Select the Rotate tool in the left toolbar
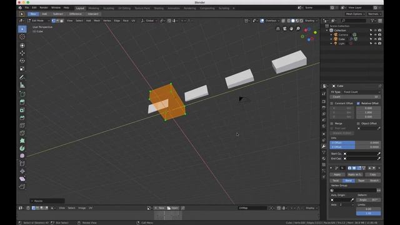 [22, 61]
